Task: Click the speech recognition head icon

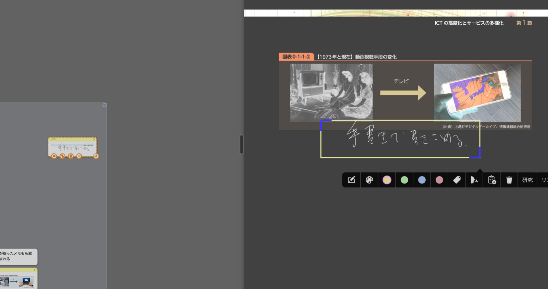Action: click(x=474, y=180)
